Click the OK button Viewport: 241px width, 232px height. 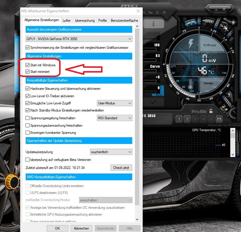pos(57,228)
